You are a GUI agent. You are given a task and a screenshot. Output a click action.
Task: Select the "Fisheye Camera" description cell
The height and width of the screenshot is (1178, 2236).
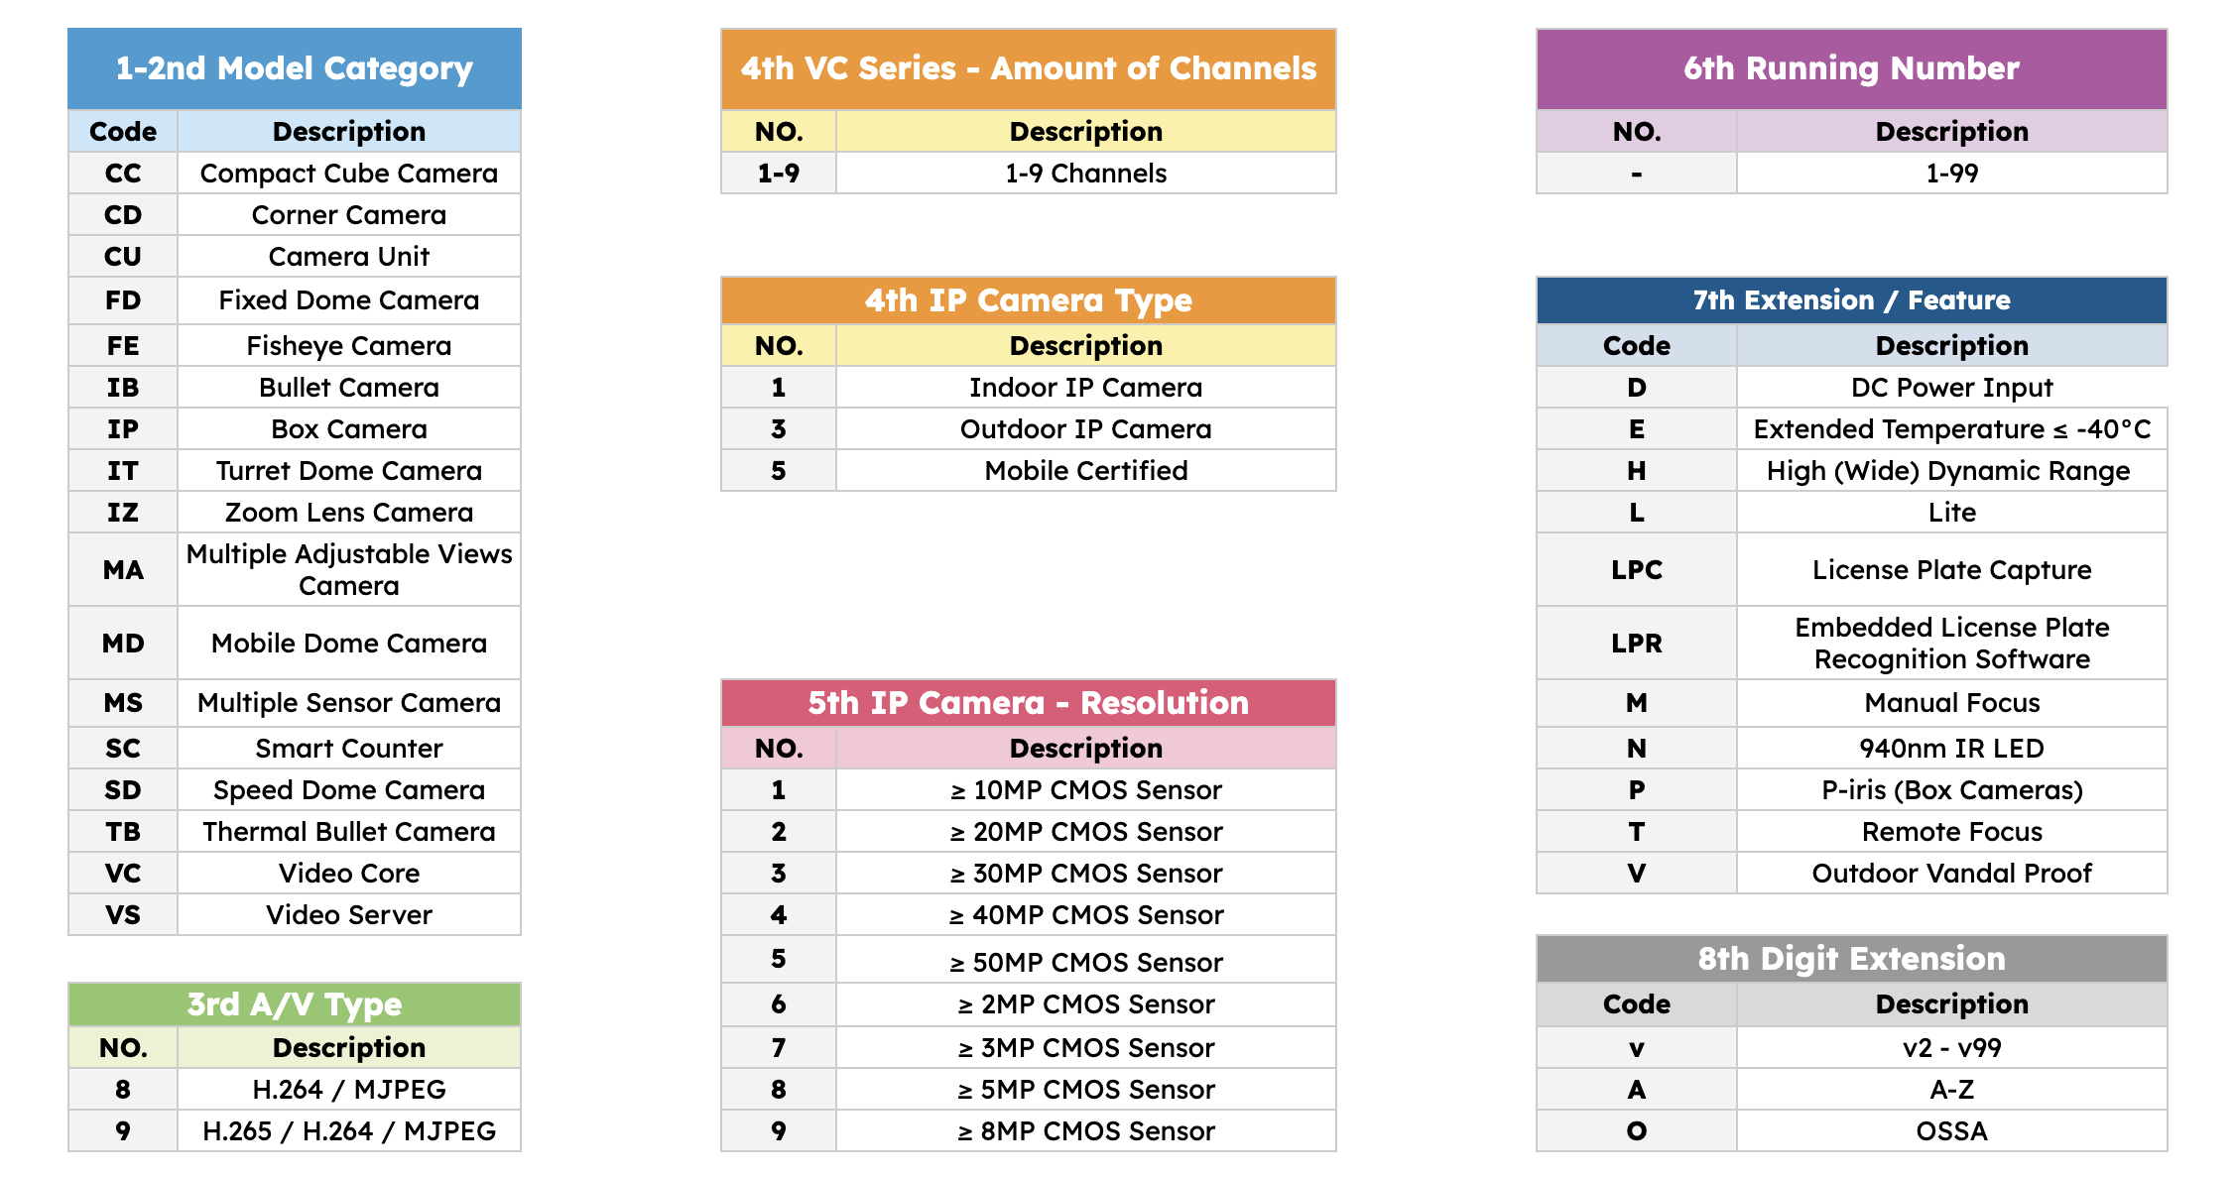pyautogui.click(x=348, y=346)
